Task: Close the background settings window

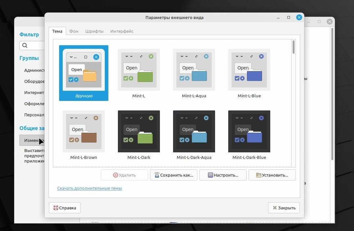Action: click(x=330, y=22)
